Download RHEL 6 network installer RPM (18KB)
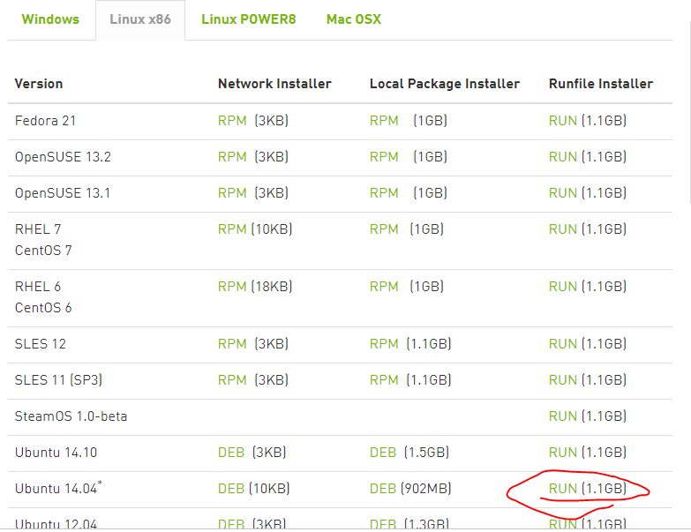This screenshot has height=532, width=691. [x=232, y=286]
